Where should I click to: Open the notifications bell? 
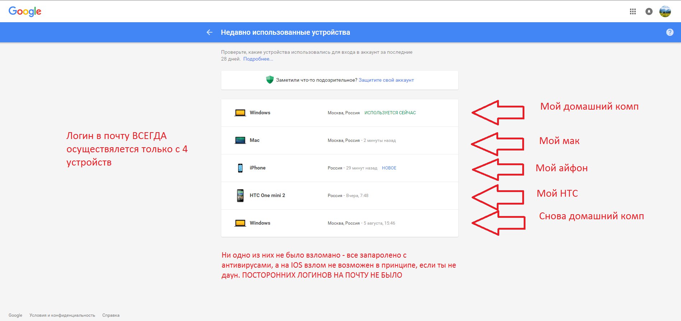point(649,11)
